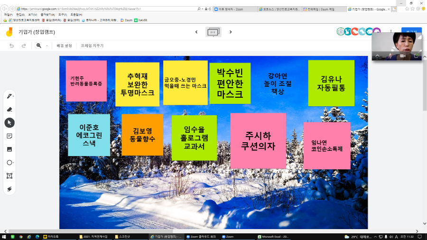This screenshot has height=240, width=427.
Task: Select the 강아연 높이 조절 책상 note
Action: point(278,83)
